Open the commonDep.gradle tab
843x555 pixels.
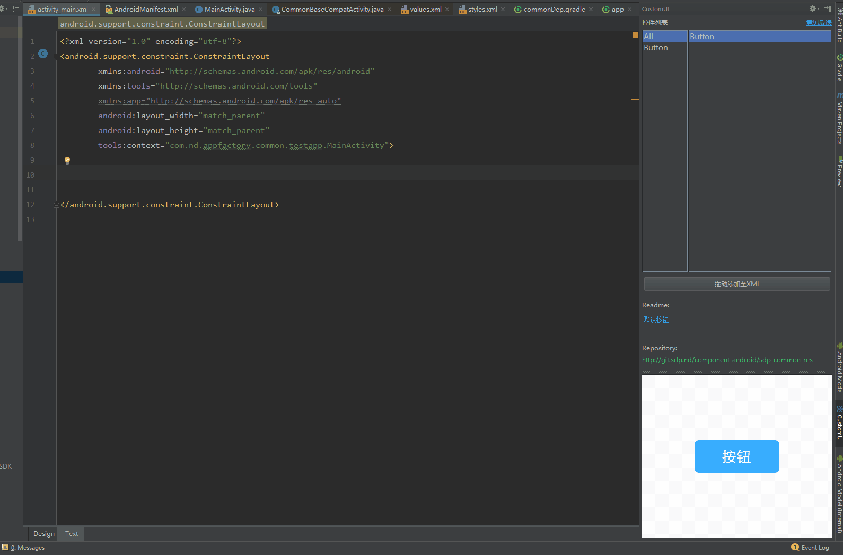pyautogui.click(x=554, y=9)
